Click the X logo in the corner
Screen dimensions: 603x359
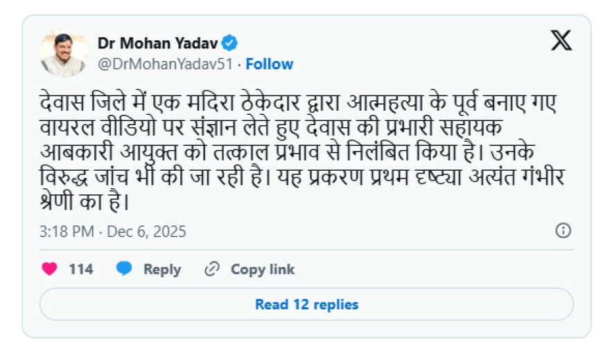pos(561,42)
